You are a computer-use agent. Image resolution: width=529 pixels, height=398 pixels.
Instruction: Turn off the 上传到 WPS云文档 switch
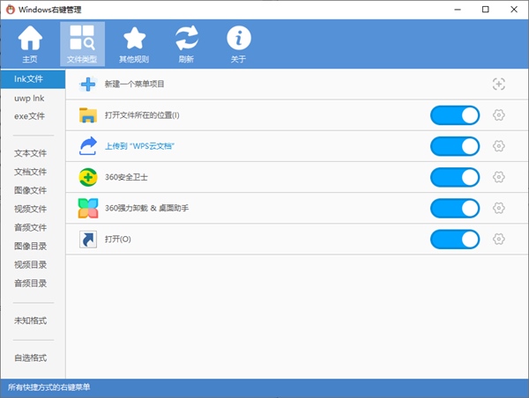455,146
